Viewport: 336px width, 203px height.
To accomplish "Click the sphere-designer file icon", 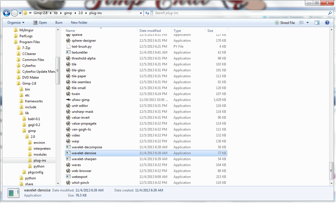I will 68,41.
